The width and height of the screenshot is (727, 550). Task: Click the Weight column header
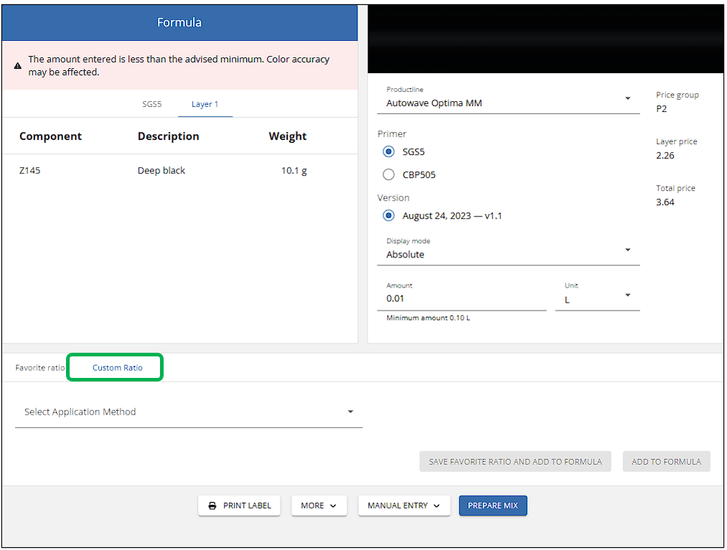pos(288,136)
